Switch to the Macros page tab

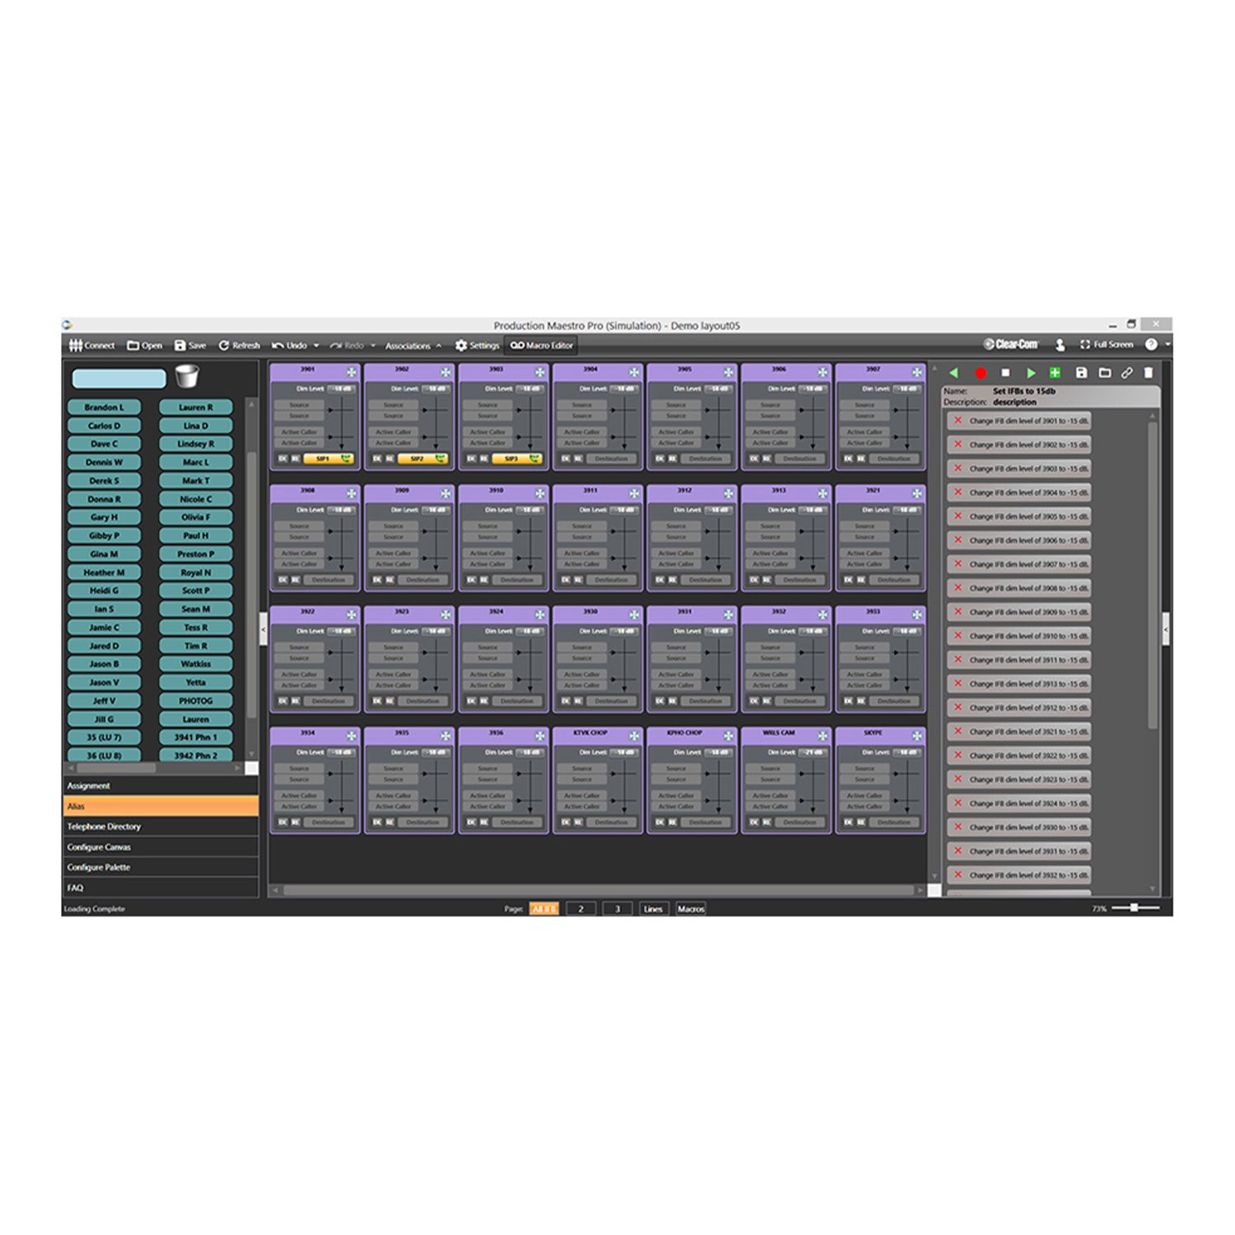(x=691, y=909)
